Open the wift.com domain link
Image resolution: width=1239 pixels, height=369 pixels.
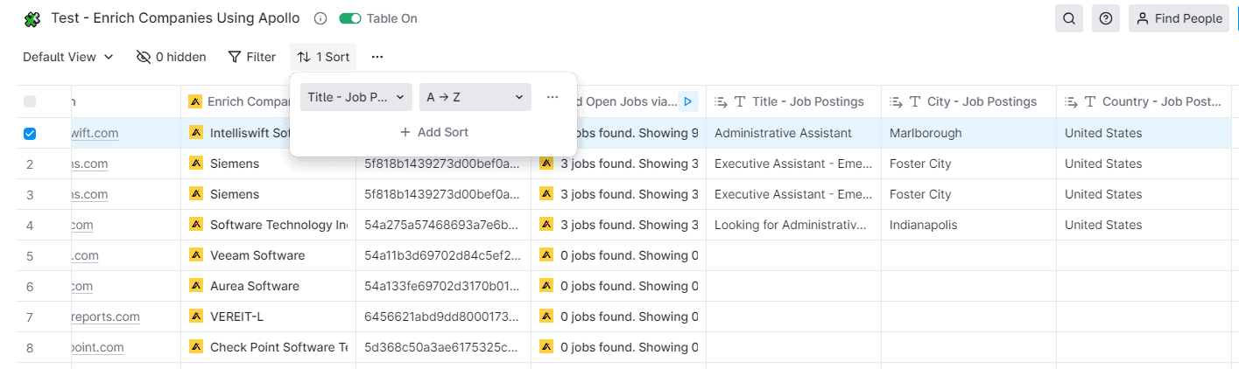click(95, 133)
